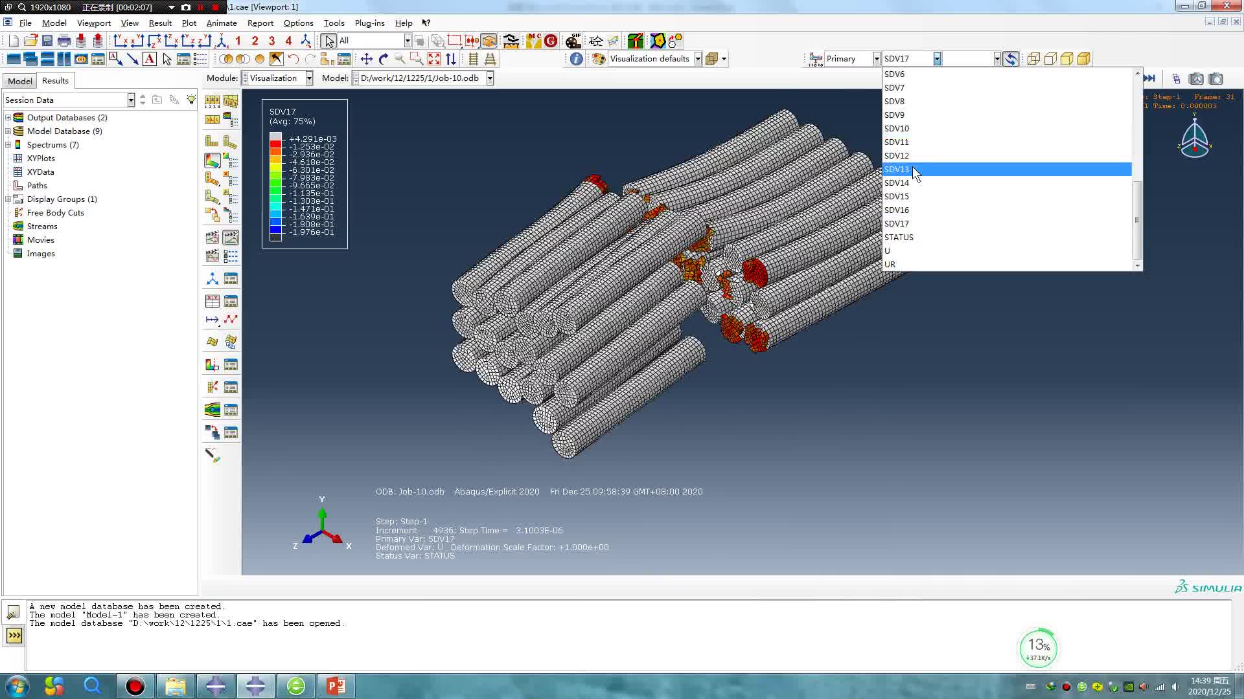Click the synchronize field output refresh icon

[x=1011, y=59]
